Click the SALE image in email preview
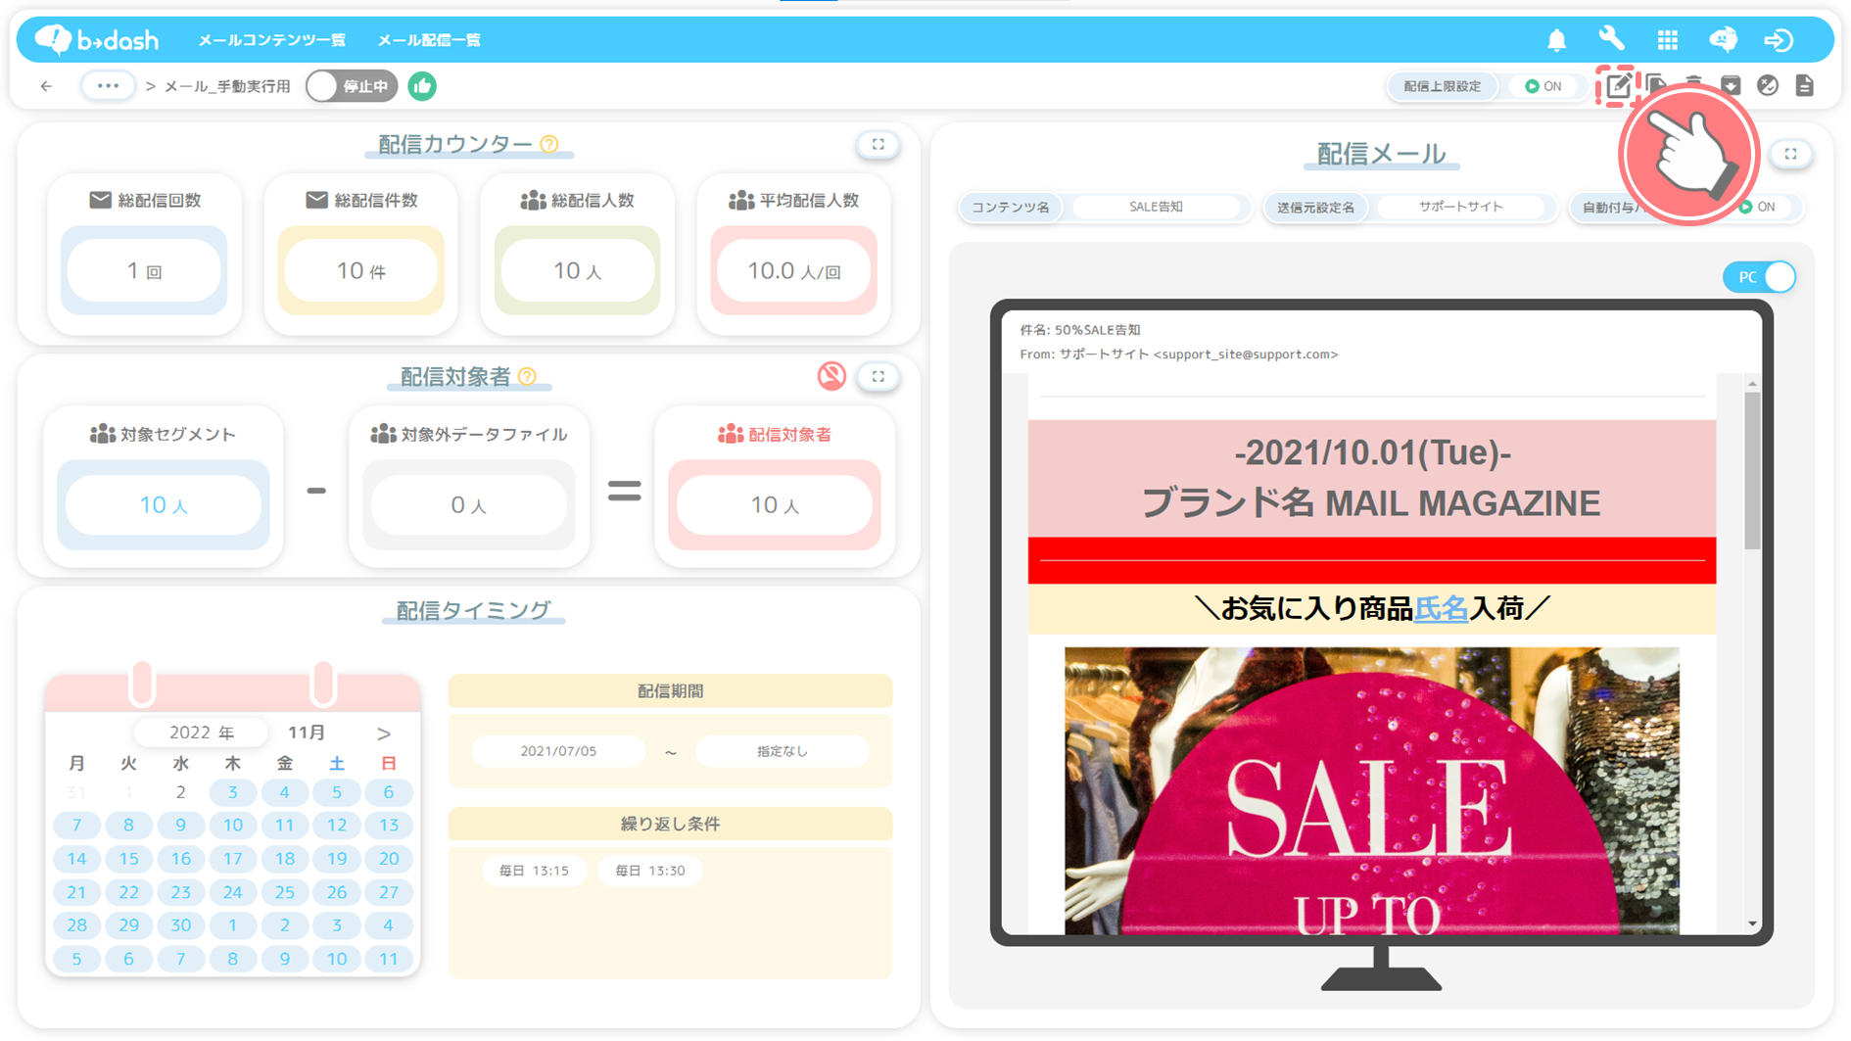Viewport: 1851px width, 1041px height. (x=1371, y=789)
